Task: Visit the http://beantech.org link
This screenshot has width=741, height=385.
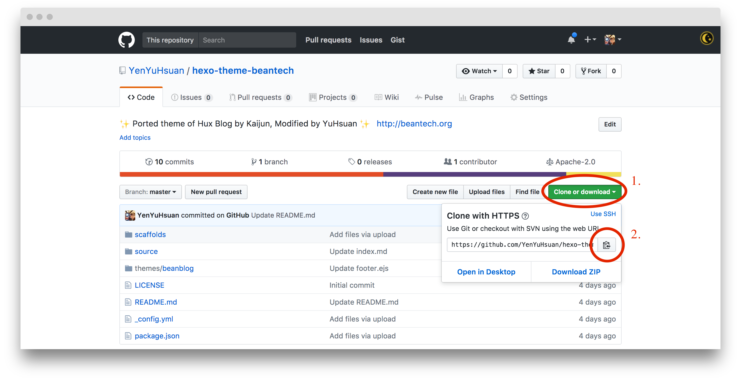Action: [414, 124]
